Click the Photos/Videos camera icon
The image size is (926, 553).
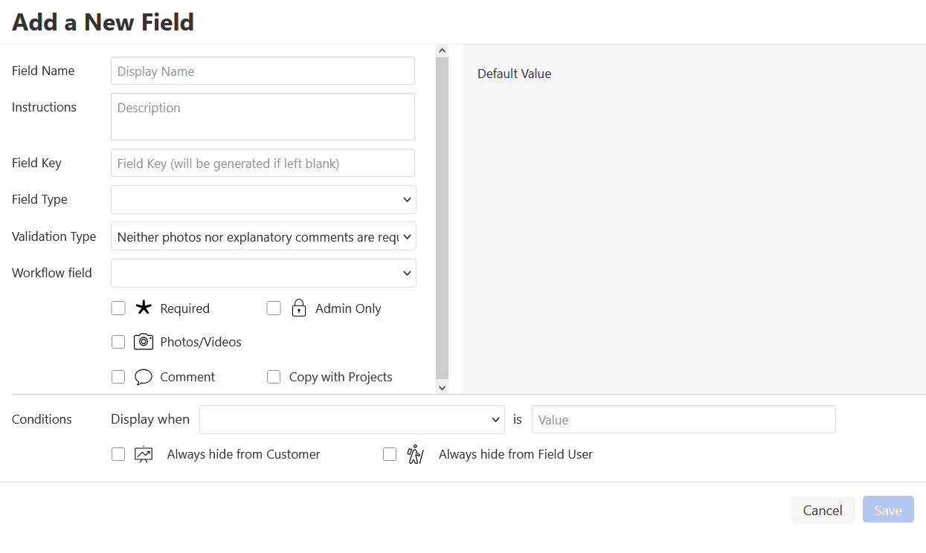coord(144,342)
